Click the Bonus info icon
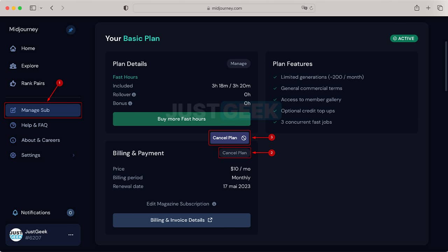The width and height of the screenshot is (448, 252). tap(130, 103)
